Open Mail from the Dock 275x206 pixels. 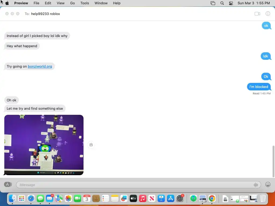coord(50,198)
